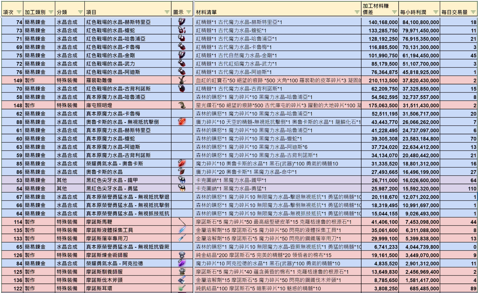Open the filter dropdown for 加工類別 column
Image resolution: width=478 pixels, height=293 pixels.
[x=51, y=12]
